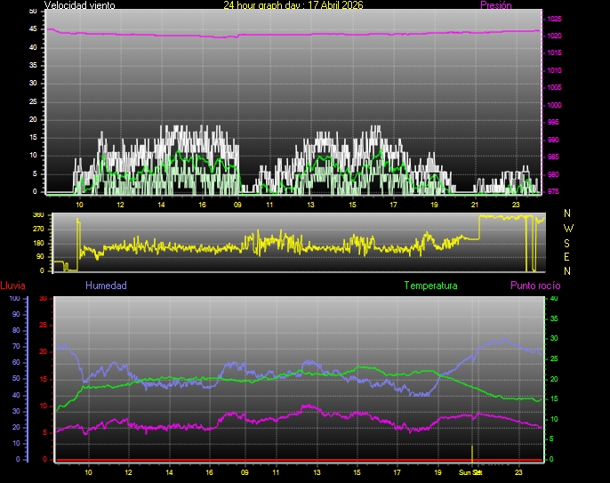Click the 975 value on the pressure axis
The width and height of the screenshot is (610, 483).
click(554, 191)
